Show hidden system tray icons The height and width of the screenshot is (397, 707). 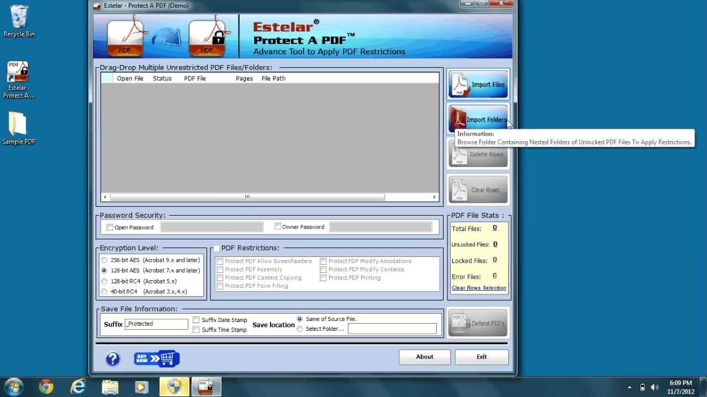(629, 388)
